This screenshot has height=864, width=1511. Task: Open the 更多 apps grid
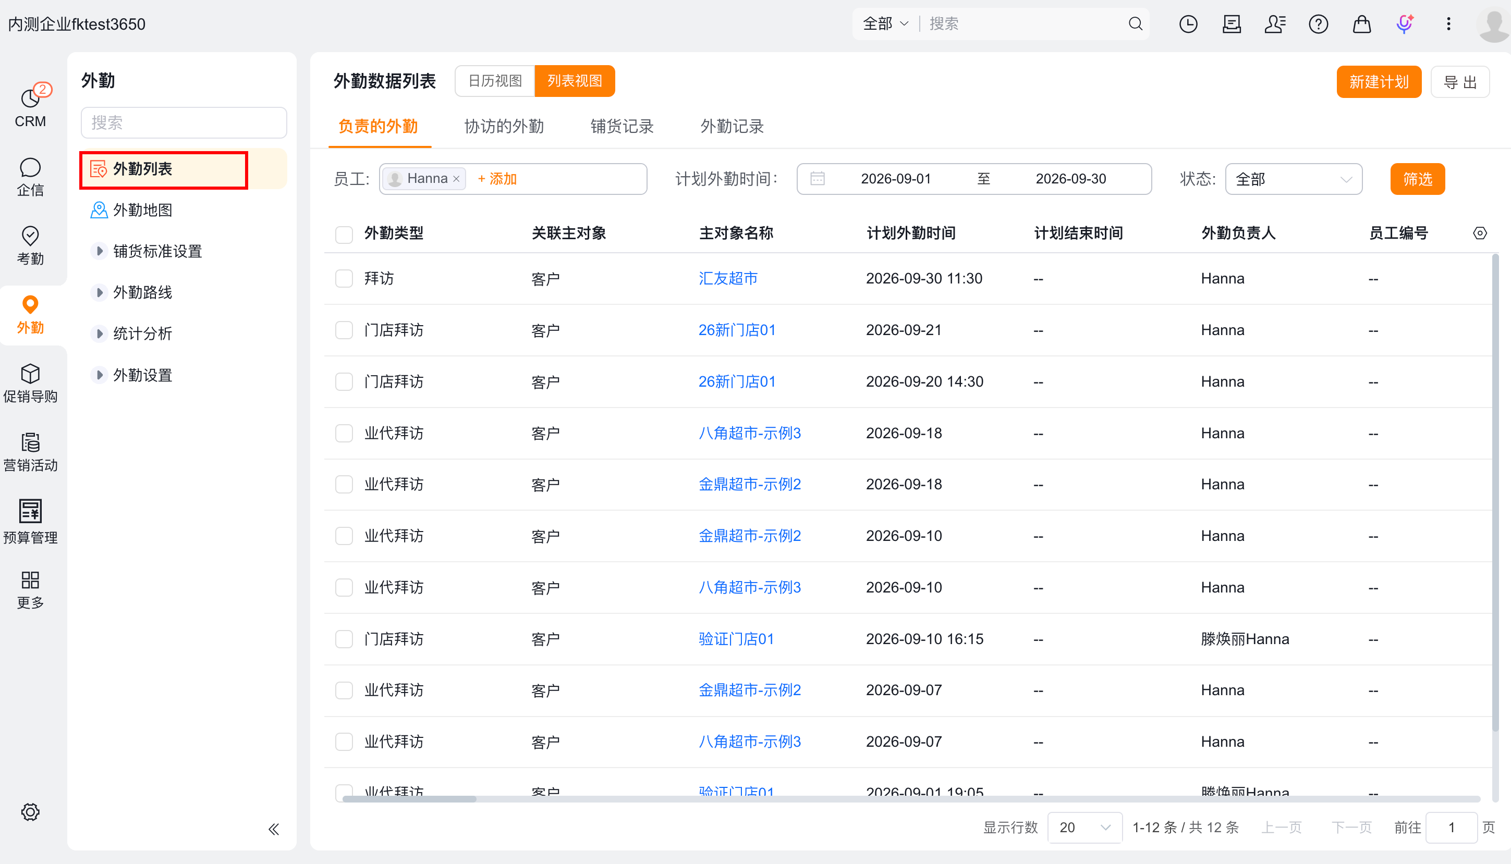(30, 590)
